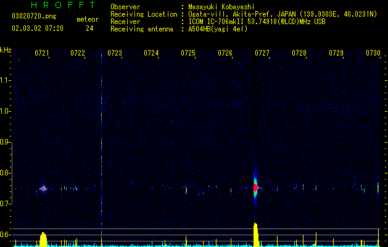Click the 0.6 kHz axis label

tap(5, 235)
